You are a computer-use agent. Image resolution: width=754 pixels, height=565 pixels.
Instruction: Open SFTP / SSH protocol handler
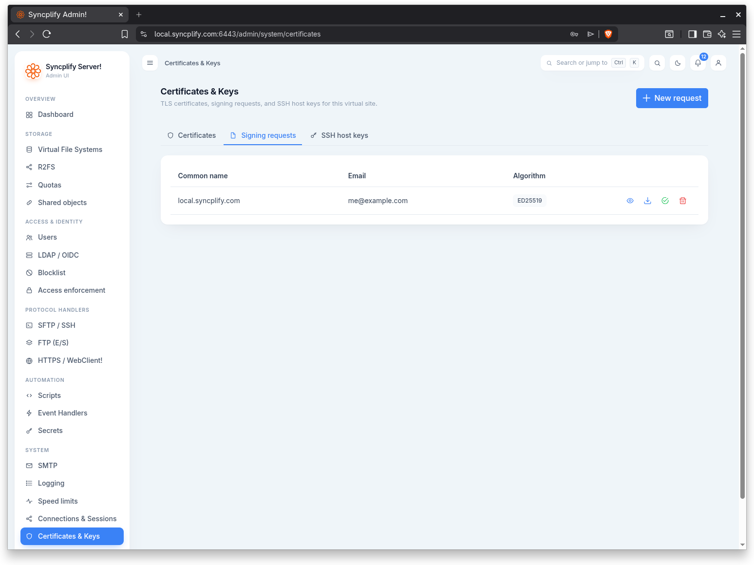click(x=72, y=325)
